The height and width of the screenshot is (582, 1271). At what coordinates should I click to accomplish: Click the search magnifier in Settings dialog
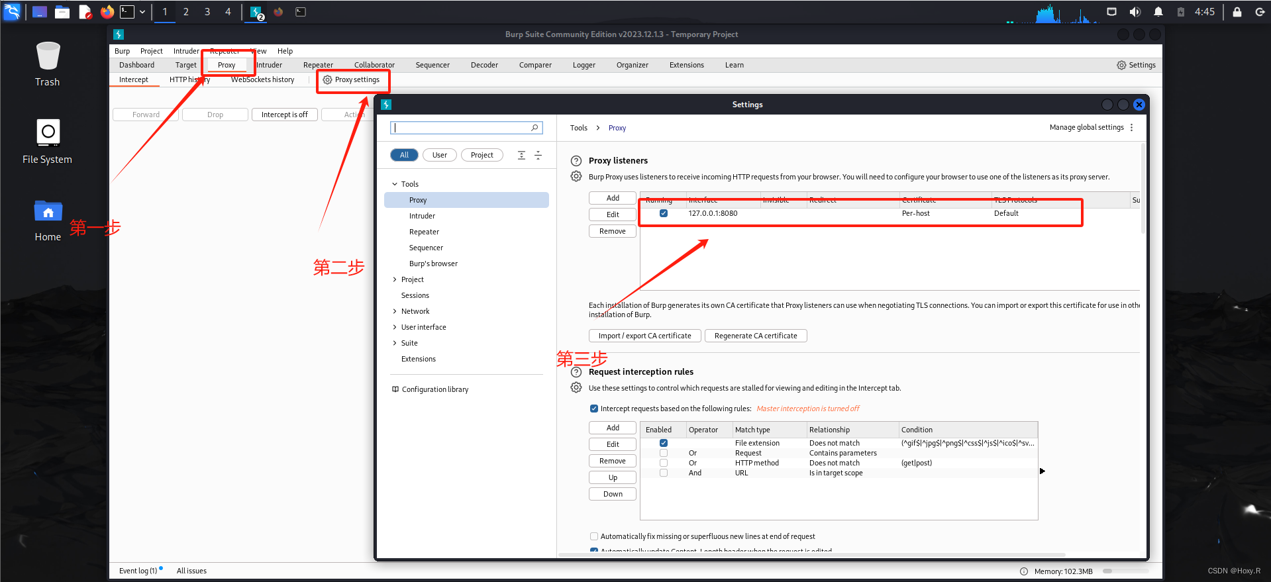pyautogui.click(x=534, y=128)
